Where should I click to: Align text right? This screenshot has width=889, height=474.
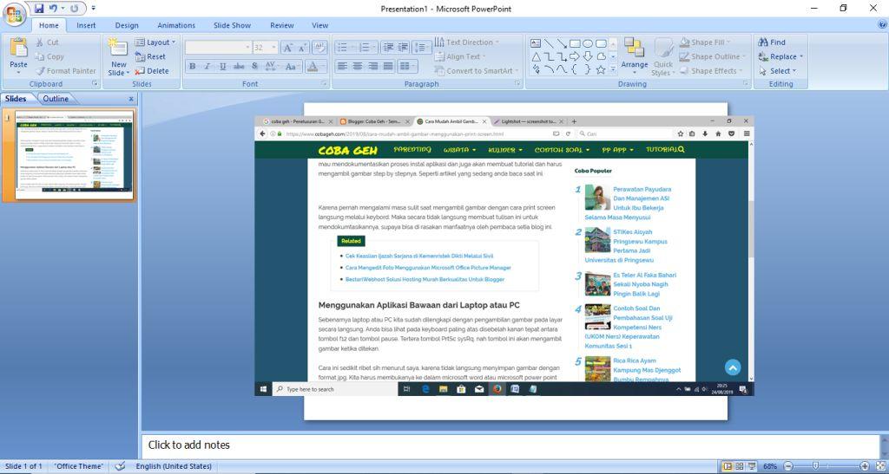pos(372,67)
